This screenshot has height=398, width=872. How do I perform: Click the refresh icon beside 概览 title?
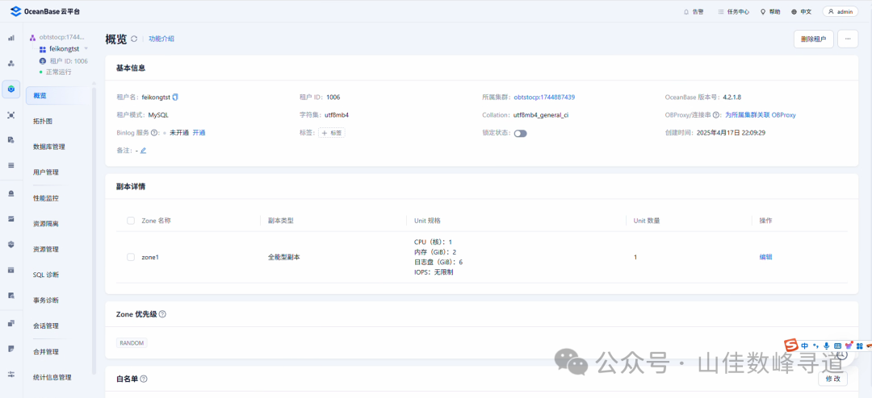134,39
